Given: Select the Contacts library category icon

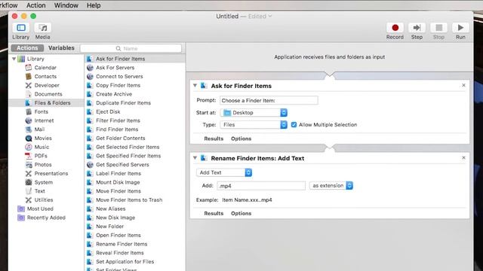Looking at the screenshot, I should (29, 76).
